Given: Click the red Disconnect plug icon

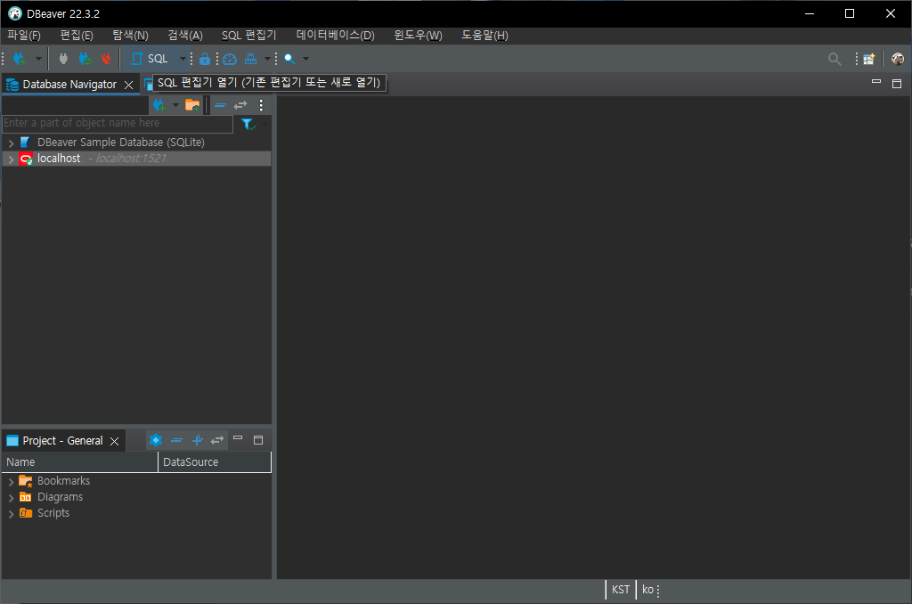Looking at the screenshot, I should [x=106, y=59].
